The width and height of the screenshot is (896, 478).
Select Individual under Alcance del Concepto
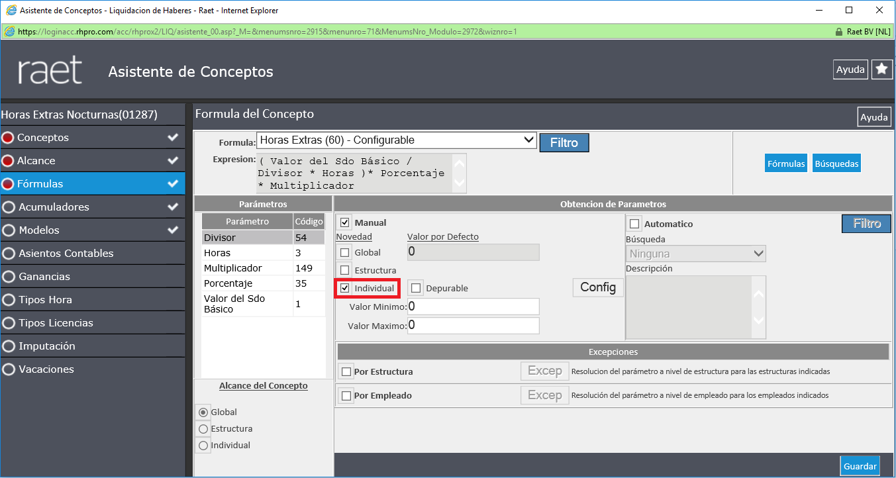(x=203, y=446)
